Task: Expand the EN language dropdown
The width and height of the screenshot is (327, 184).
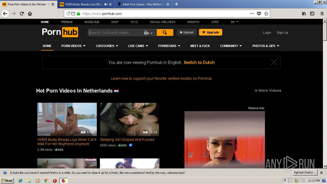Action: [x=234, y=22]
